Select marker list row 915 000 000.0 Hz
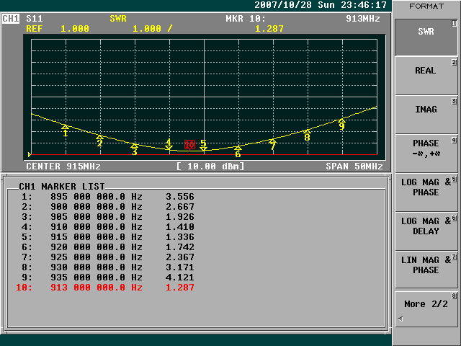461x346 pixels. (107, 237)
